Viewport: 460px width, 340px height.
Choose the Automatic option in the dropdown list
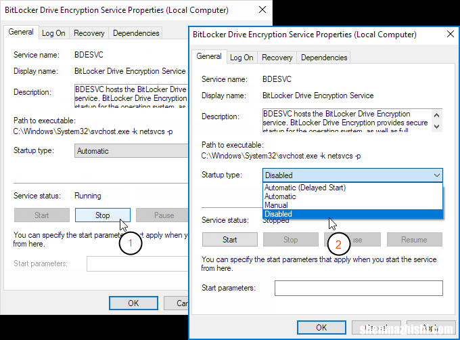[x=352, y=196]
